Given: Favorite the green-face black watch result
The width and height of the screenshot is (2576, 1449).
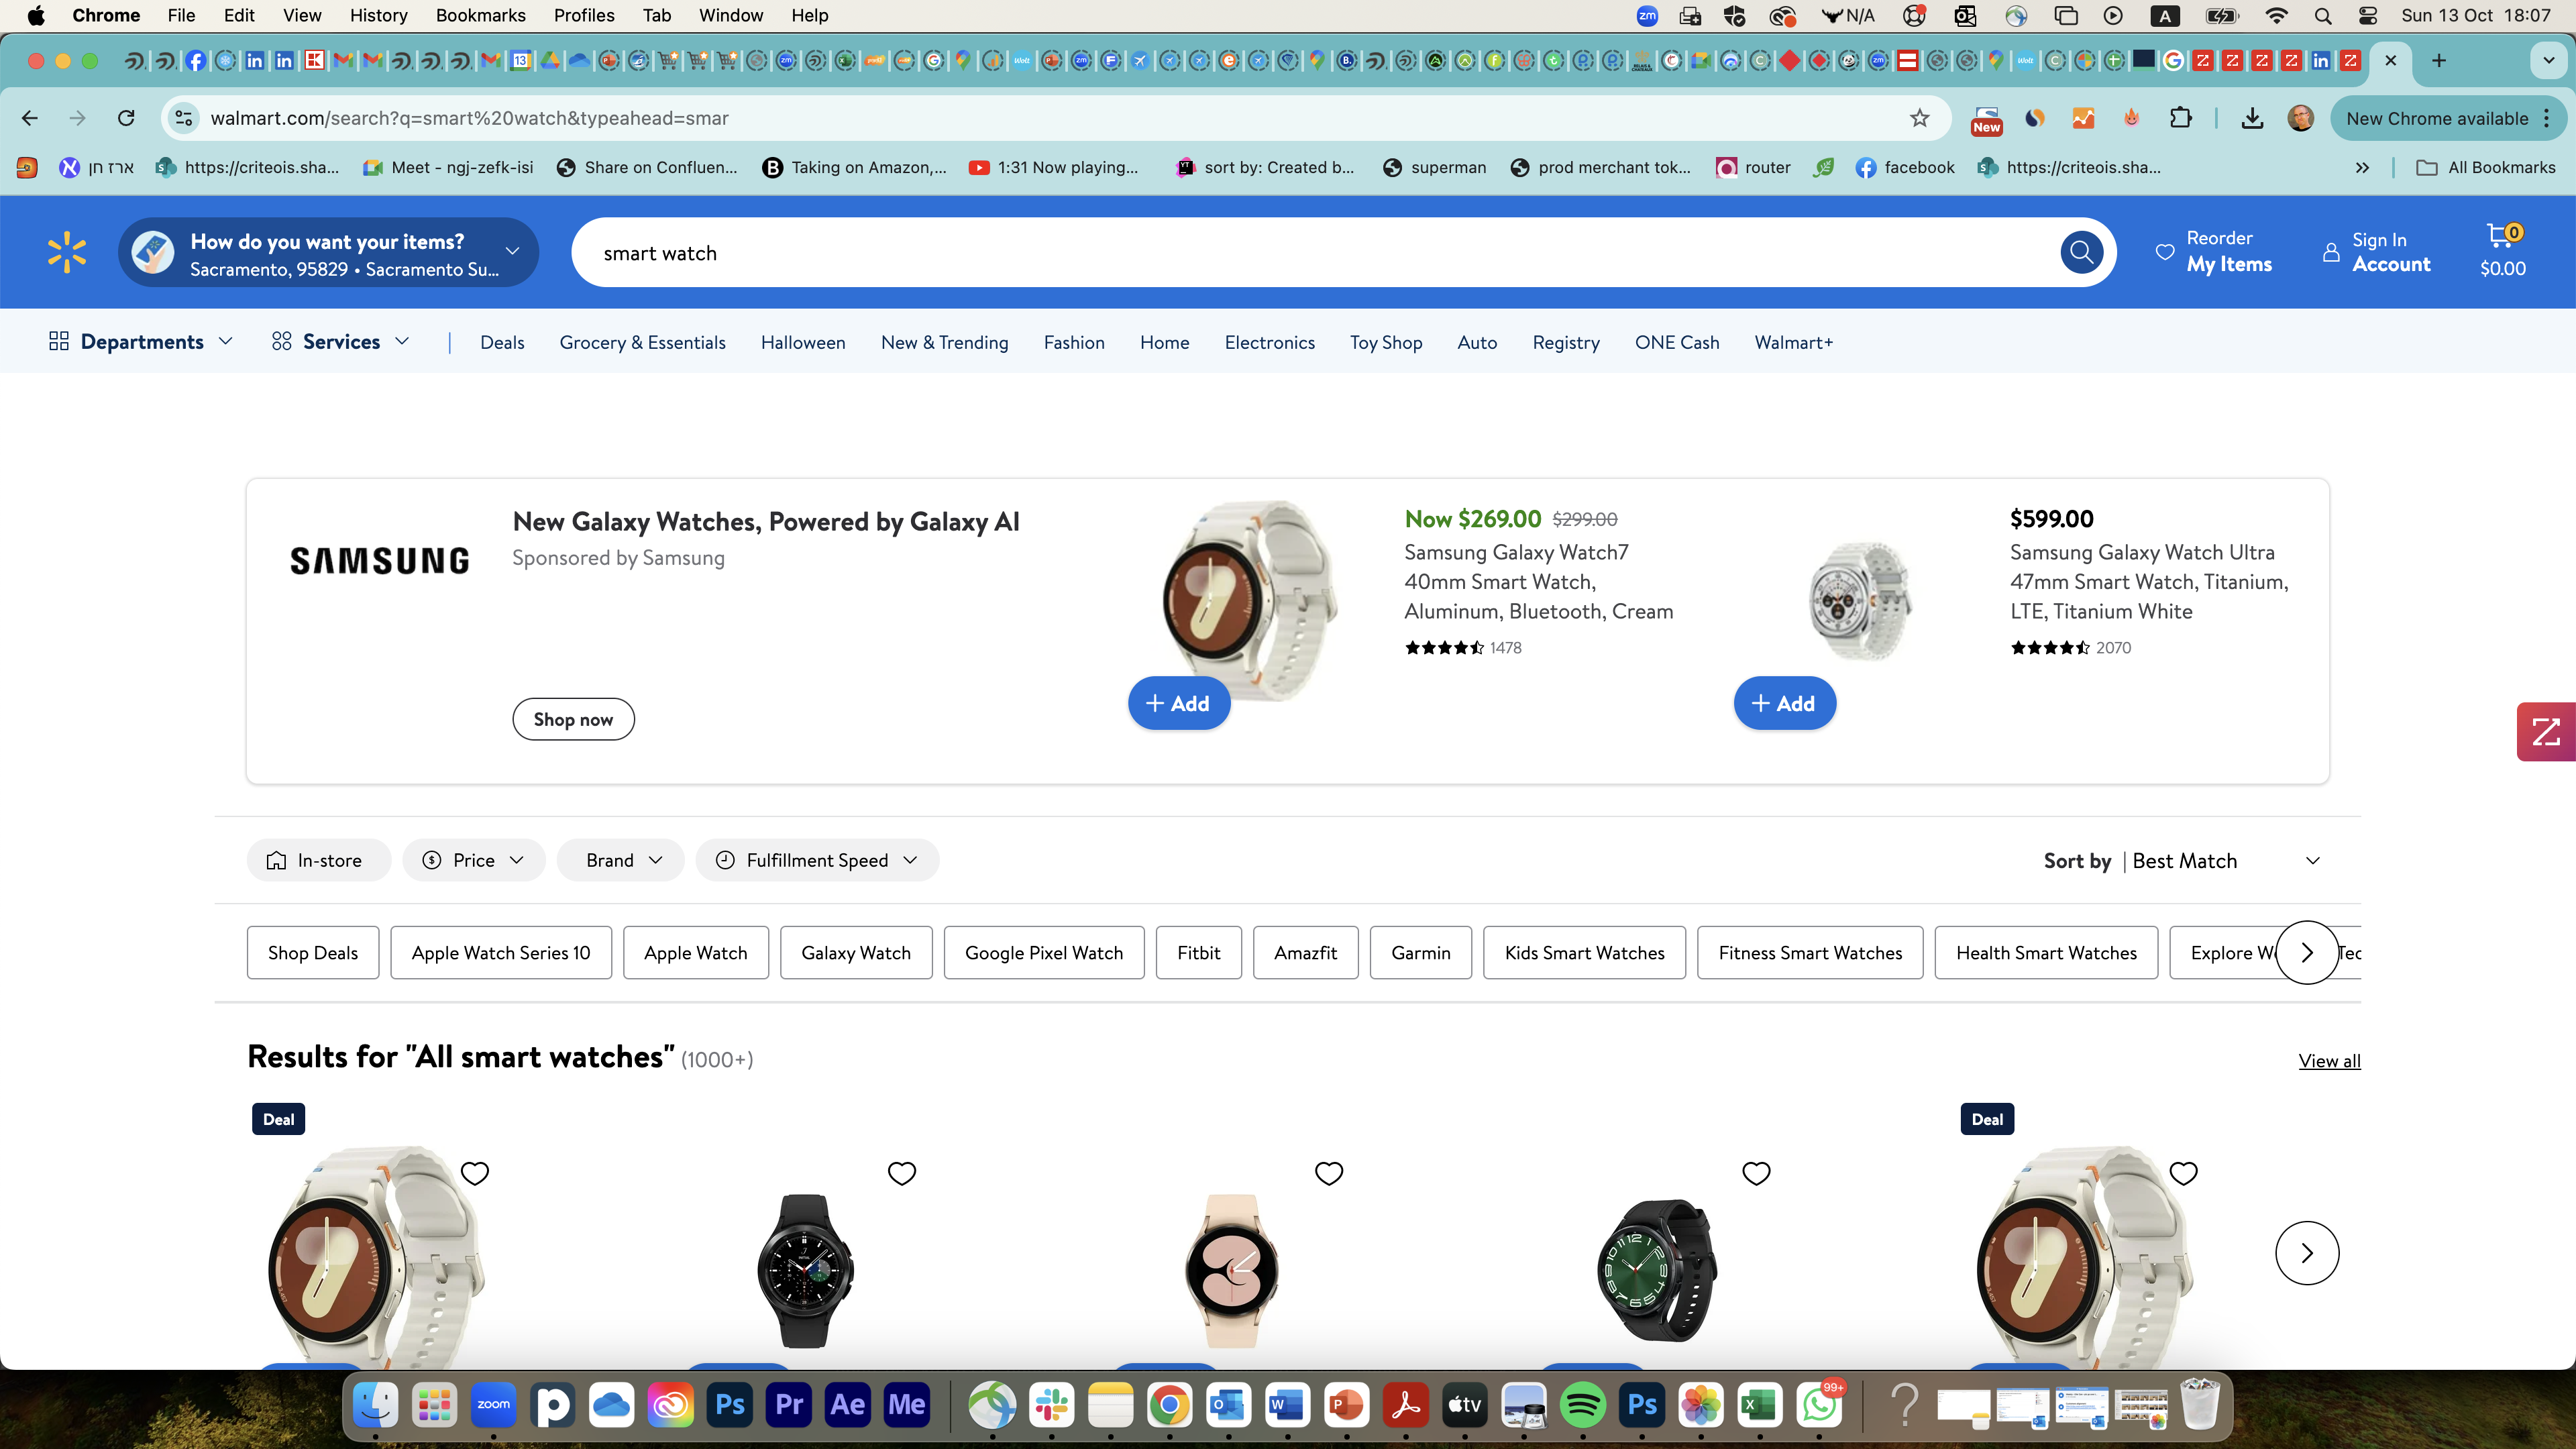Looking at the screenshot, I should (1757, 1173).
